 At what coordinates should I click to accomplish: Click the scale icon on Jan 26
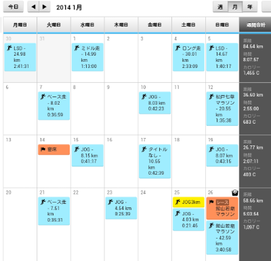click(x=235, y=193)
